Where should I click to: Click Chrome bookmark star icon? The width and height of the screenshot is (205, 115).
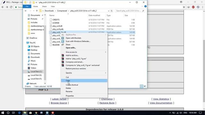pyautogui.click(x=184, y=7)
